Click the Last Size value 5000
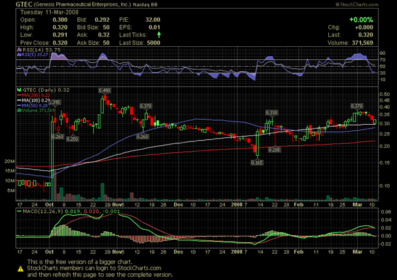The width and height of the screenshot is (397, 280). (x=154, y=43)
